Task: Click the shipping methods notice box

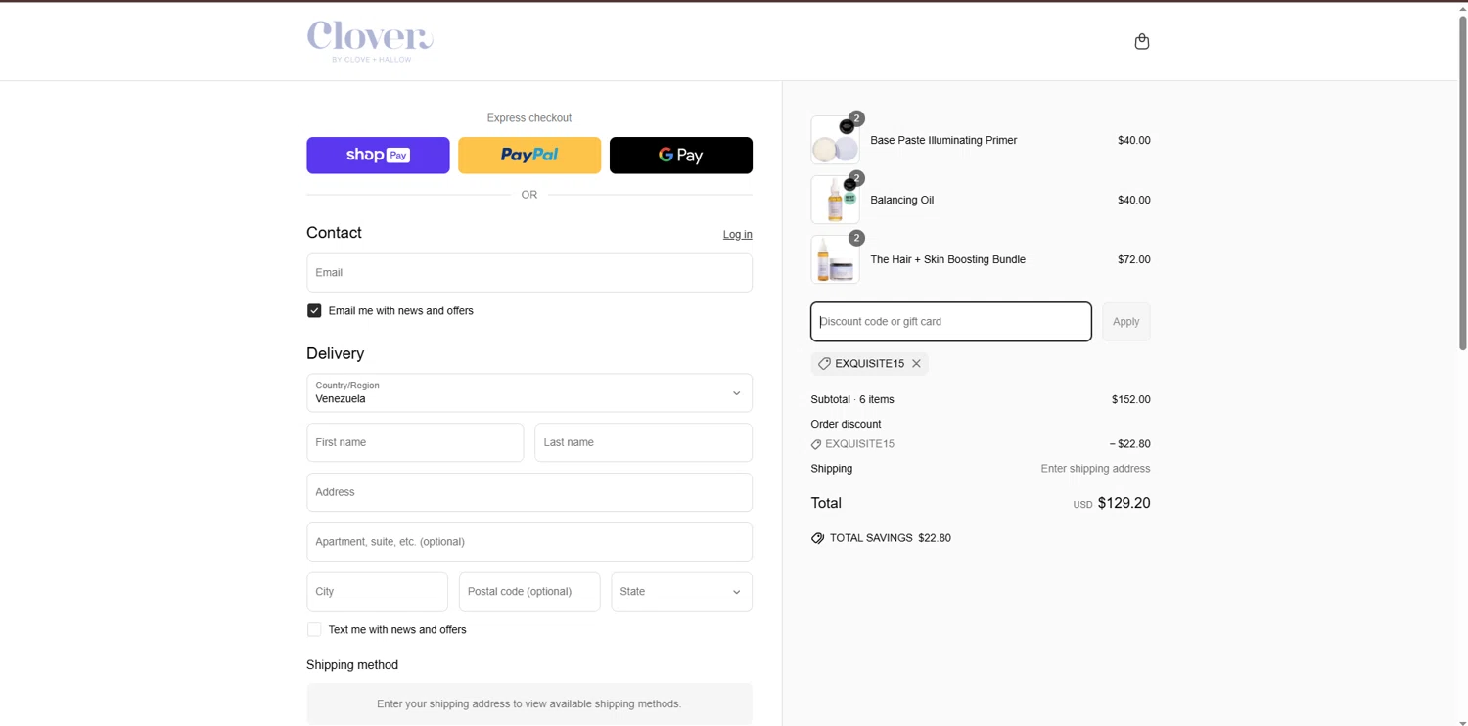Action: 529,703
